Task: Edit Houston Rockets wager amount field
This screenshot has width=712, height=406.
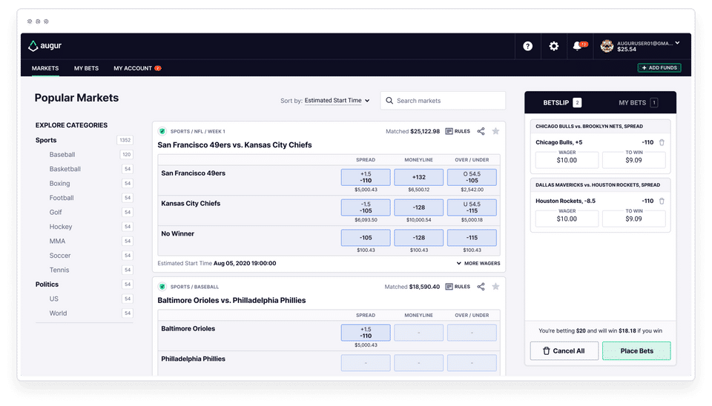Action: [567, 219]
